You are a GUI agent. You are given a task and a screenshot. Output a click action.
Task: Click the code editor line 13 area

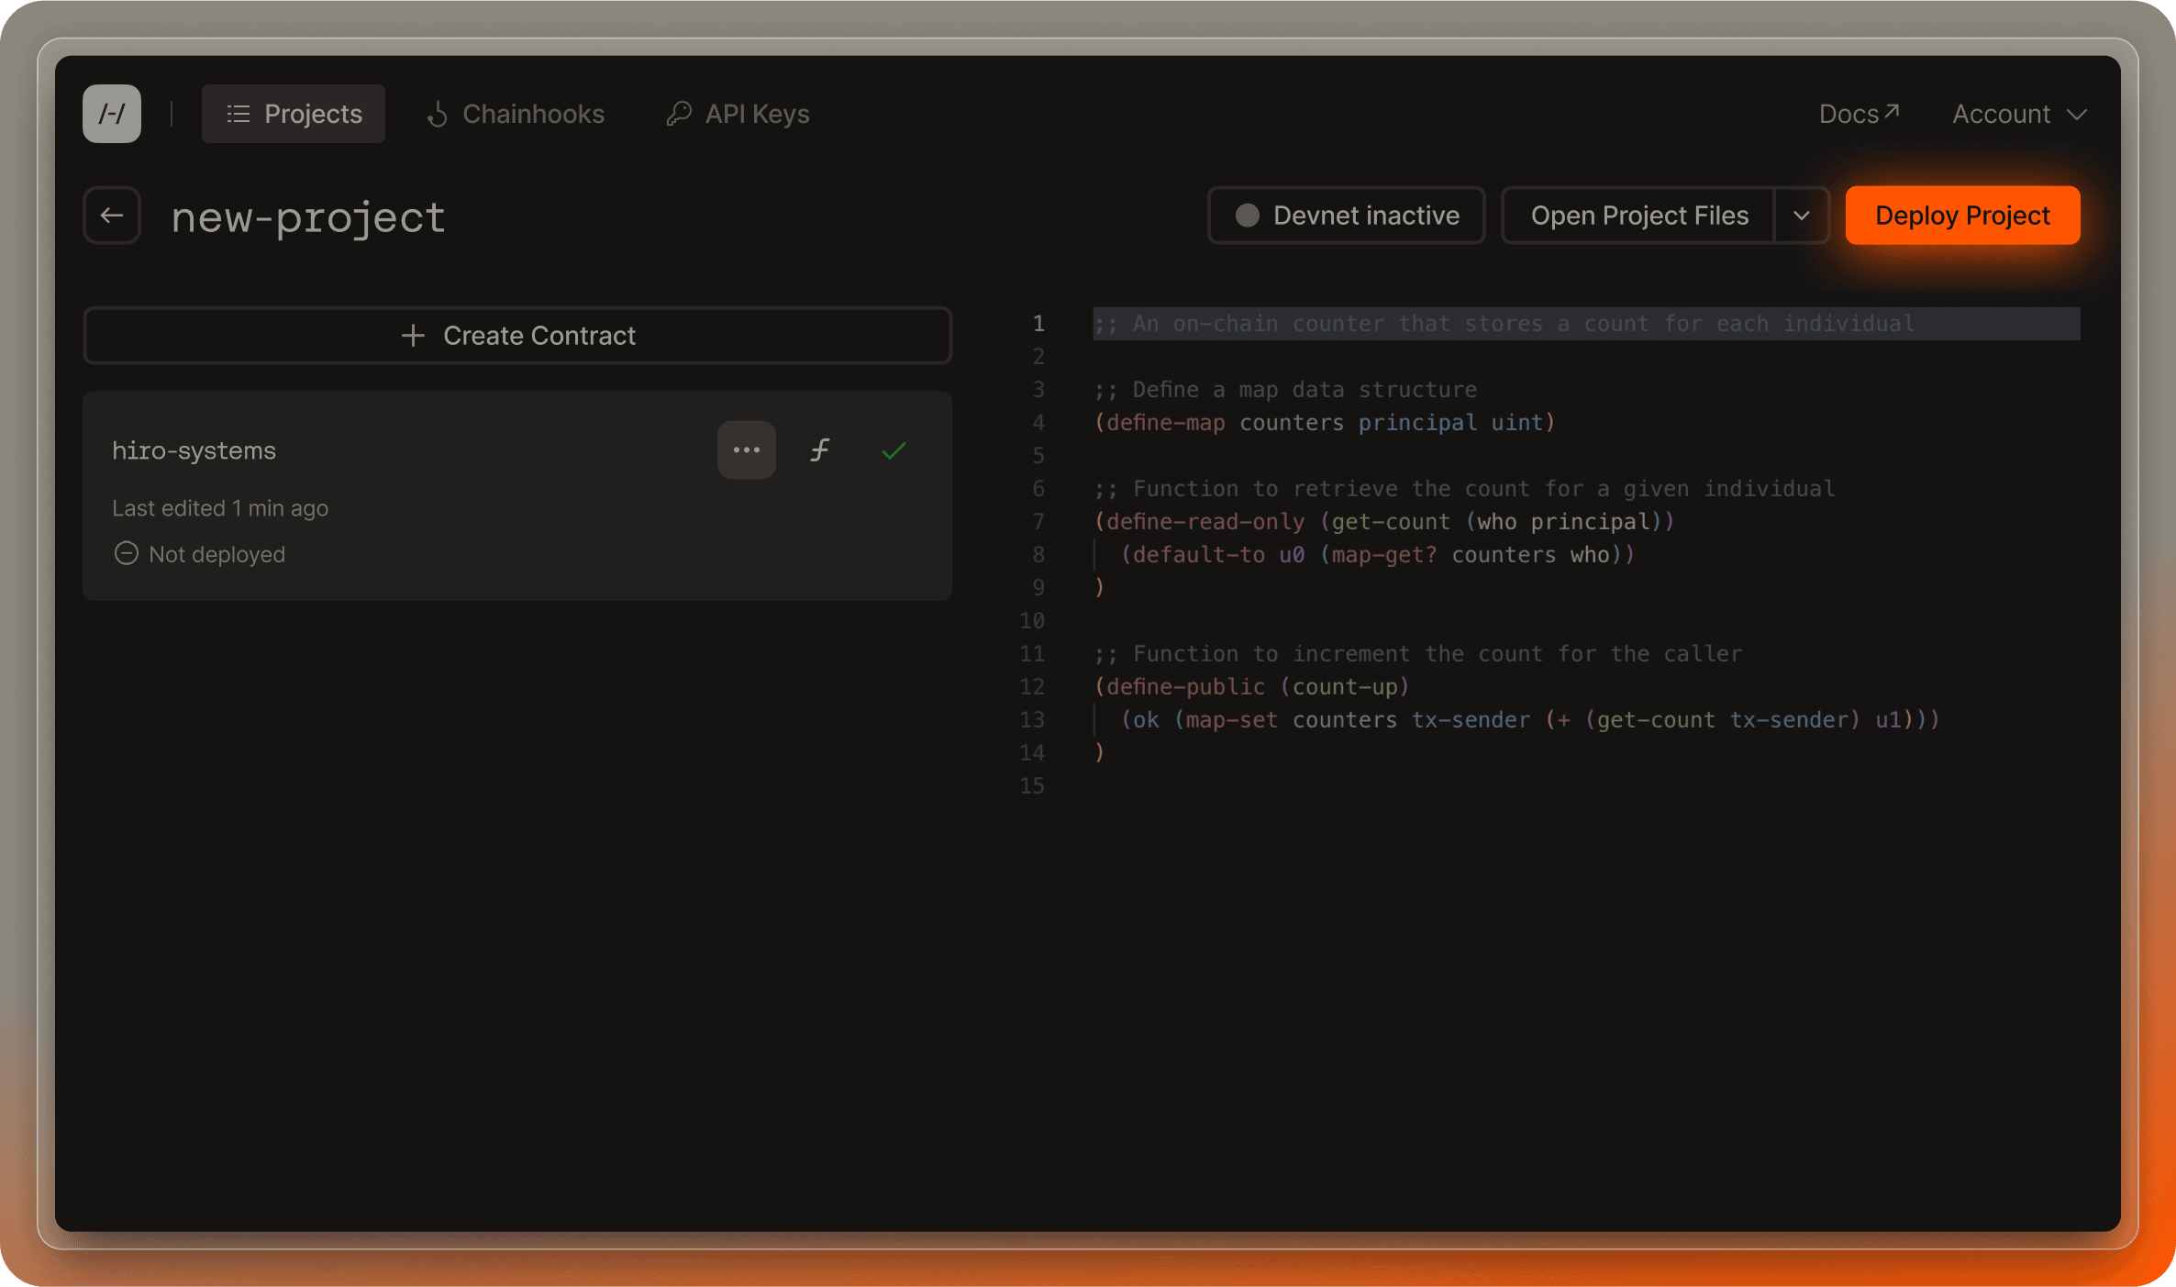click(1516, 720)
